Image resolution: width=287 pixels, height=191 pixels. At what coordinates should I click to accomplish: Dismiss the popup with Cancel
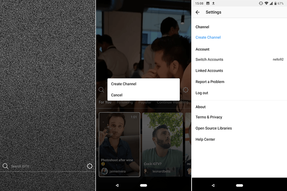(117, 95)
